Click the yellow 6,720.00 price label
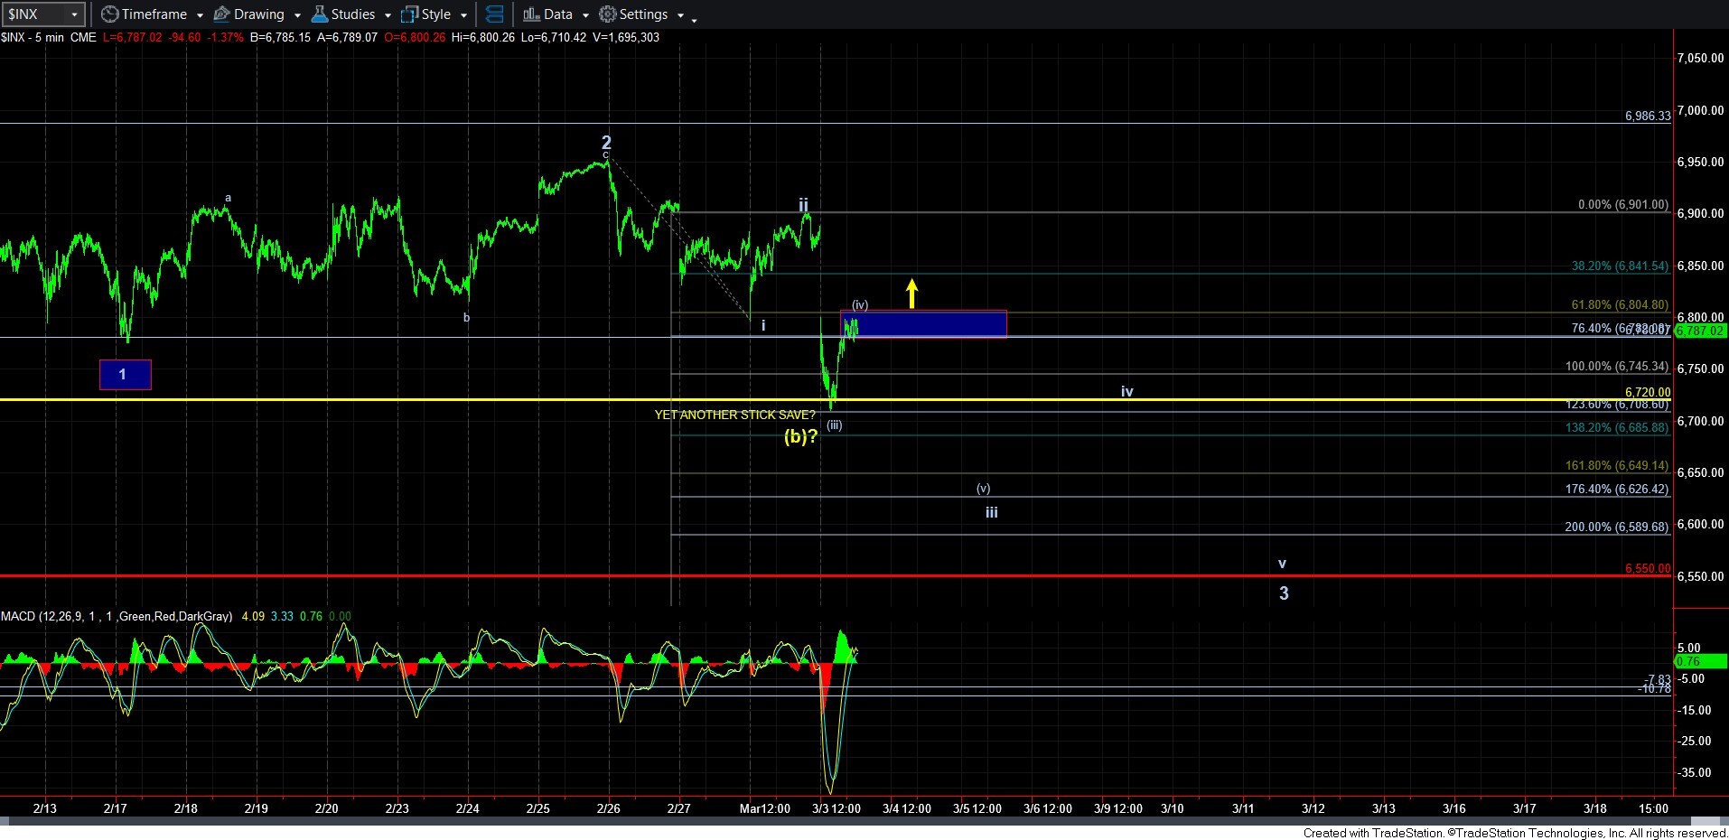Image resolution: width=1729 pixels, height=840 pixels. point(1647,392)
